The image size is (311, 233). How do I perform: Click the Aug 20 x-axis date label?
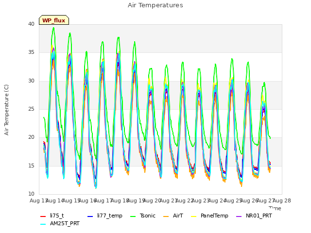point(152,200)
